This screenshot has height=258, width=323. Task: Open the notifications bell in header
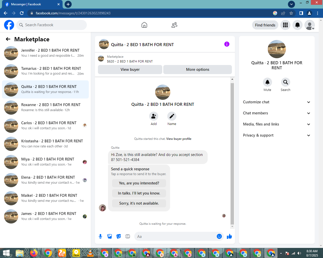(x=298, y=25)
